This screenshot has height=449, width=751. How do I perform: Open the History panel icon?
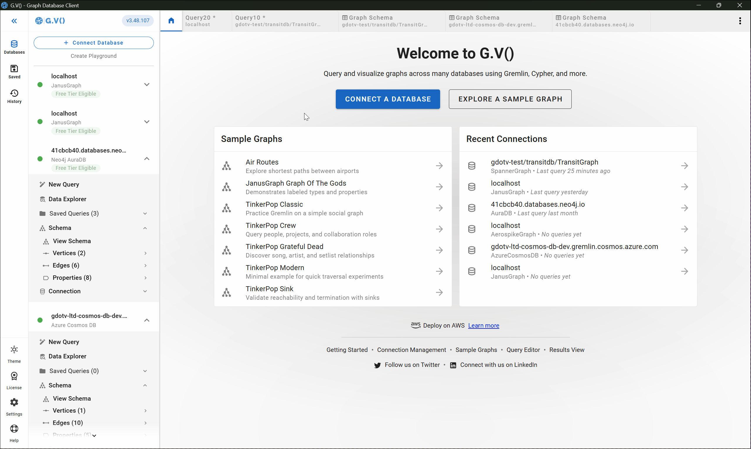point(14,96)
